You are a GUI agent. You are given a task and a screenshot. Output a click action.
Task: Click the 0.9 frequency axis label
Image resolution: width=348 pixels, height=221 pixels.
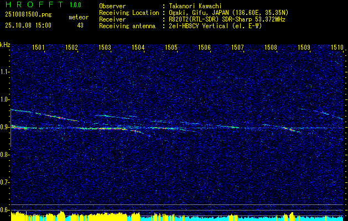[5, 127]
